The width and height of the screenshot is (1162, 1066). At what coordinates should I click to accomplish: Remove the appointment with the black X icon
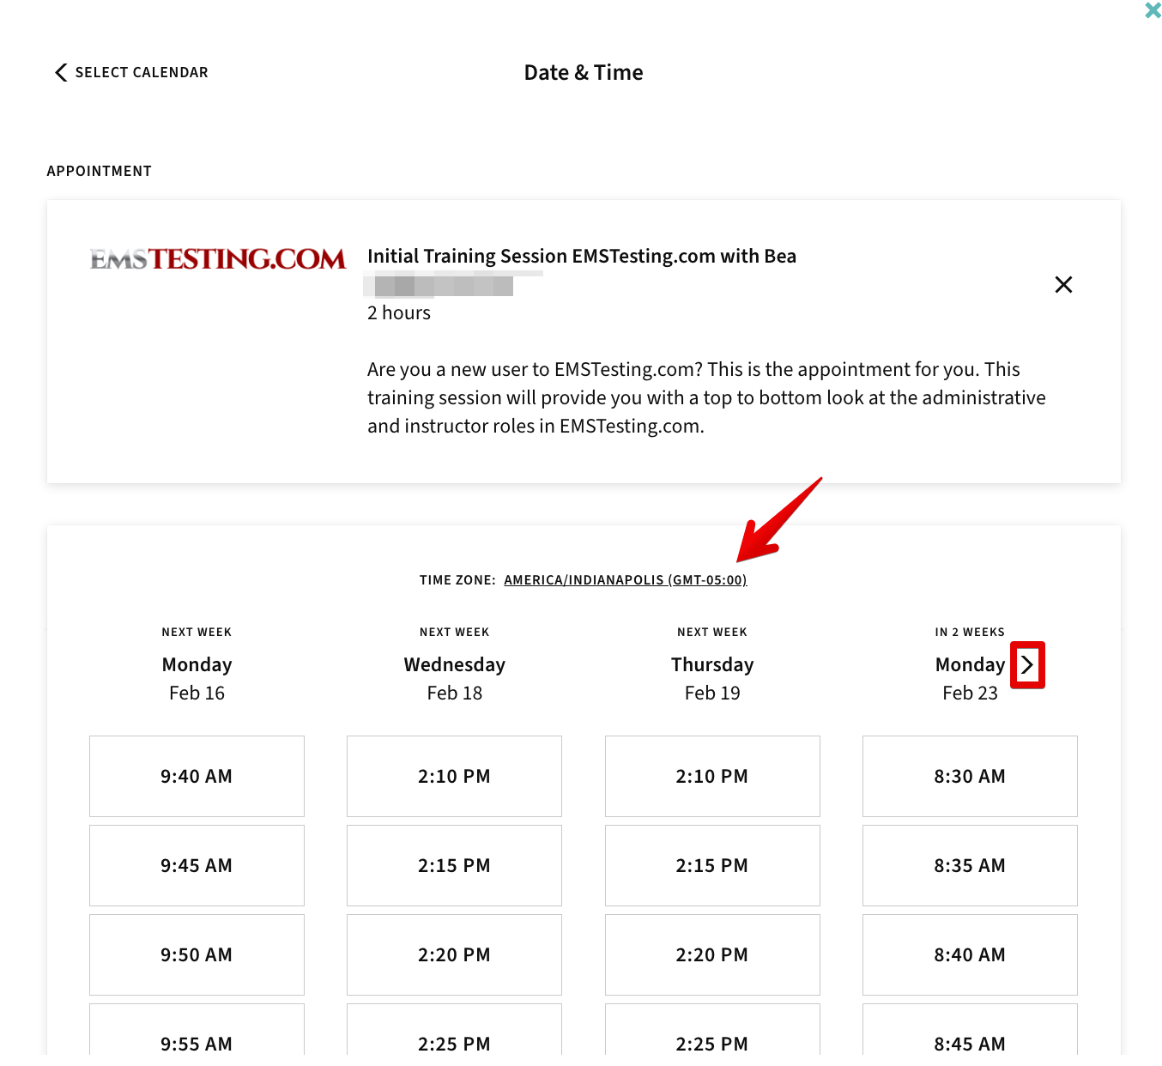click(1063, 284)
